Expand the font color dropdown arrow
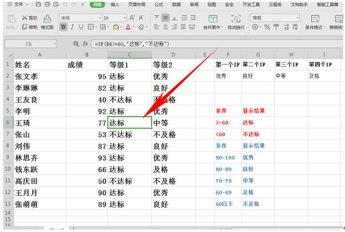The height and width of the screenshot is (232, 345). coord(133,27)
